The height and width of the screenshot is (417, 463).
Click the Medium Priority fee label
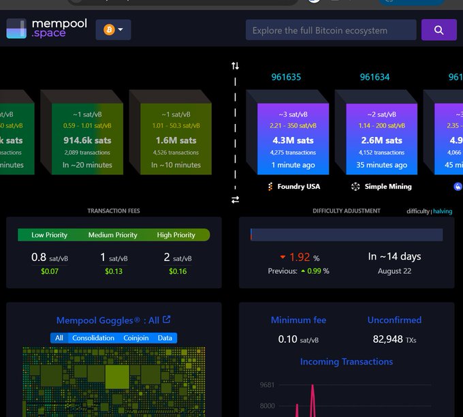[x=113, y=235]
